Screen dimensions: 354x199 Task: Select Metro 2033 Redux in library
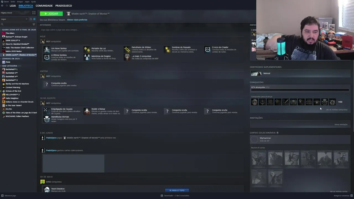(x=14, y=51)
